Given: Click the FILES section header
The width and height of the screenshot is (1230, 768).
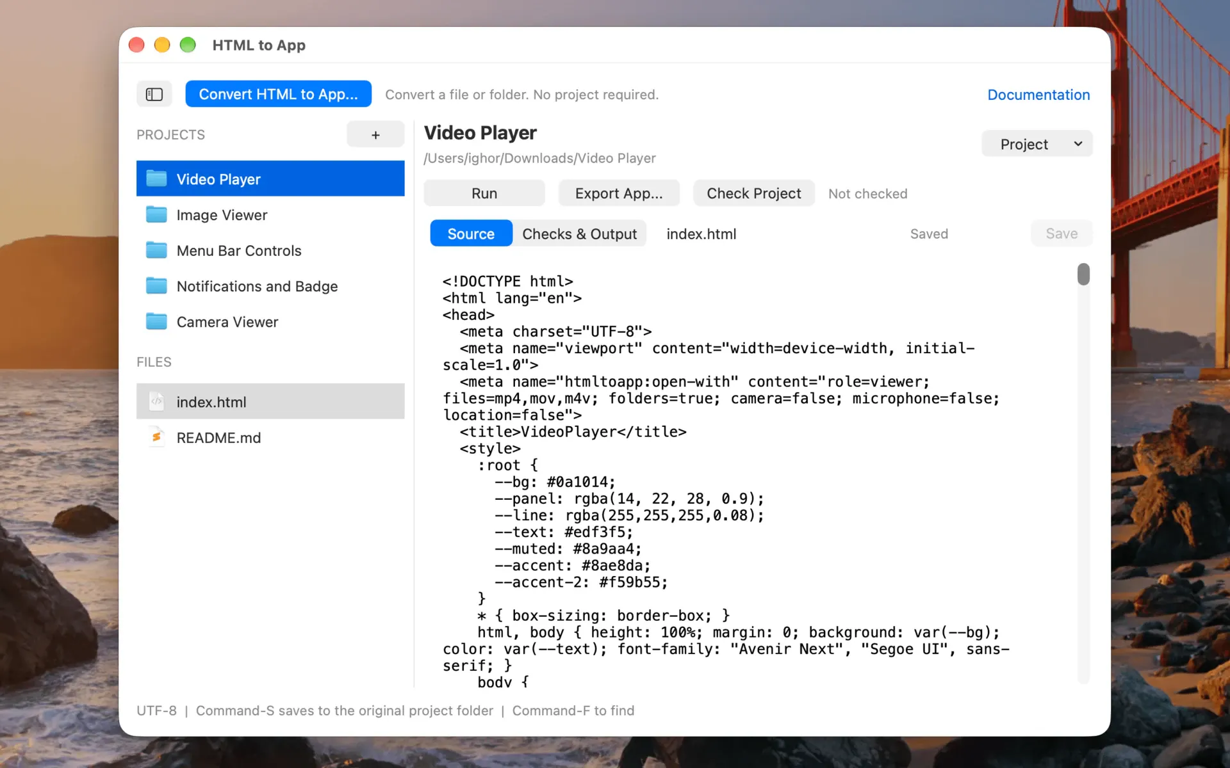Looking at the screenshot, I should [154, 362].
